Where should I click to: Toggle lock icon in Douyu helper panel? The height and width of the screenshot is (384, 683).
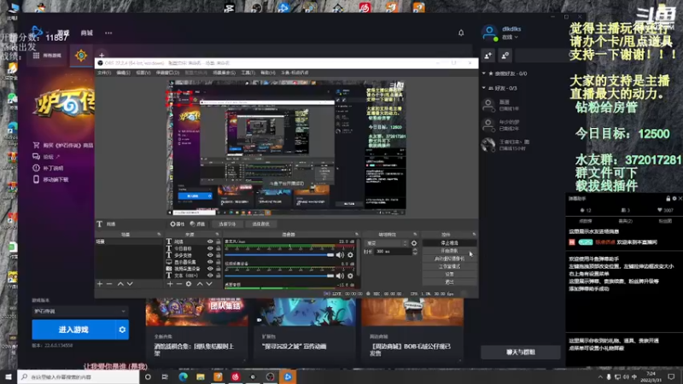(668, 199)
